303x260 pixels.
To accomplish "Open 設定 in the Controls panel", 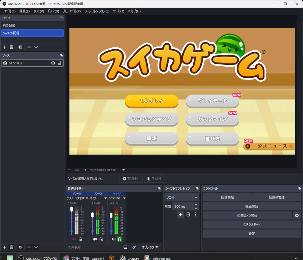I will click(252, 233).
